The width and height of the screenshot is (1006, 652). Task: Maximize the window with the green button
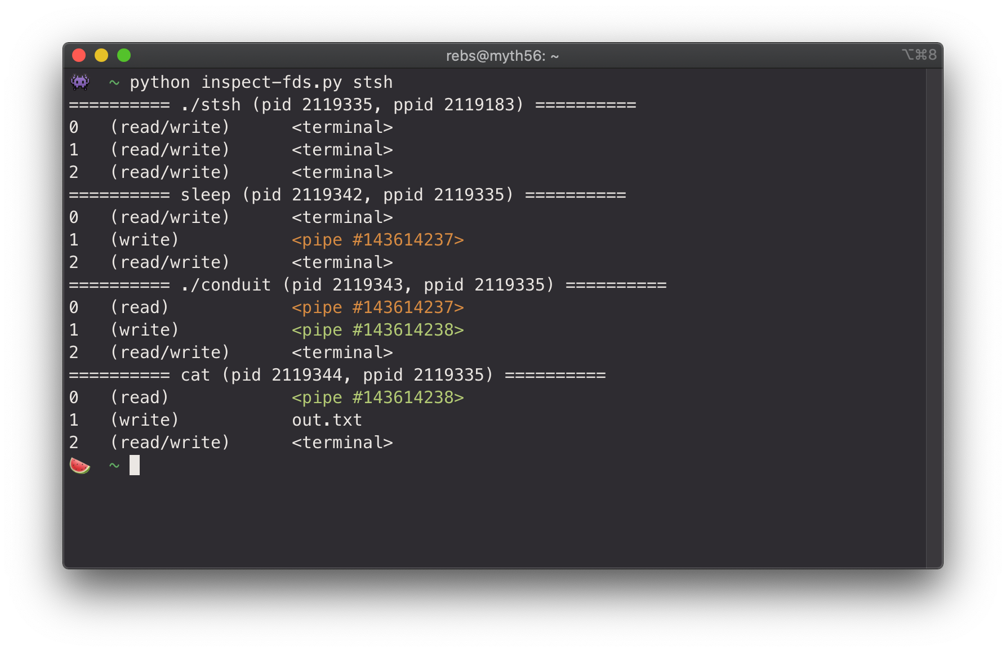coord(124,55)
